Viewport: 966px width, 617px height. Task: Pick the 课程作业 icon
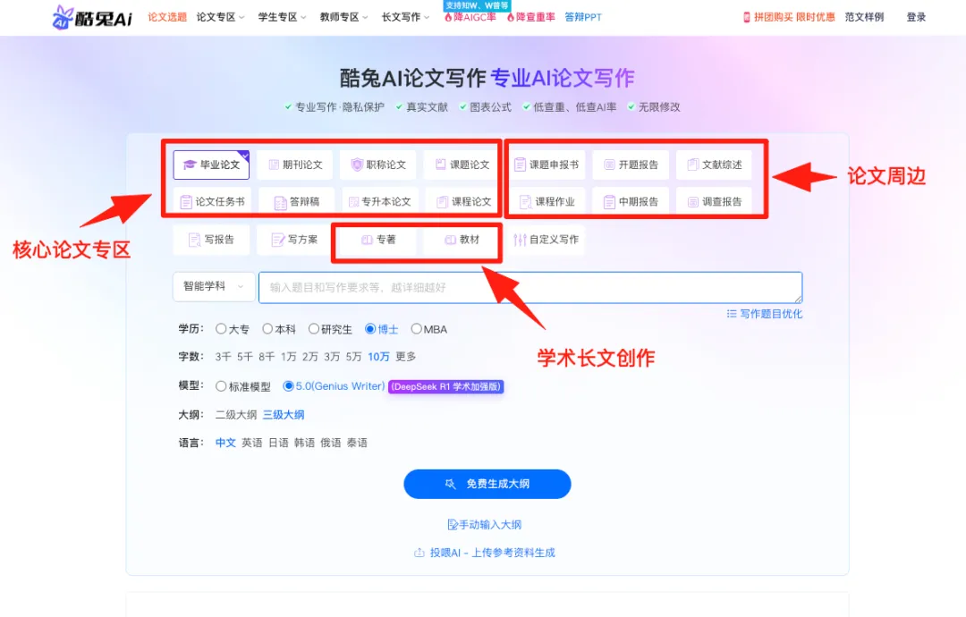click(526, 202)
